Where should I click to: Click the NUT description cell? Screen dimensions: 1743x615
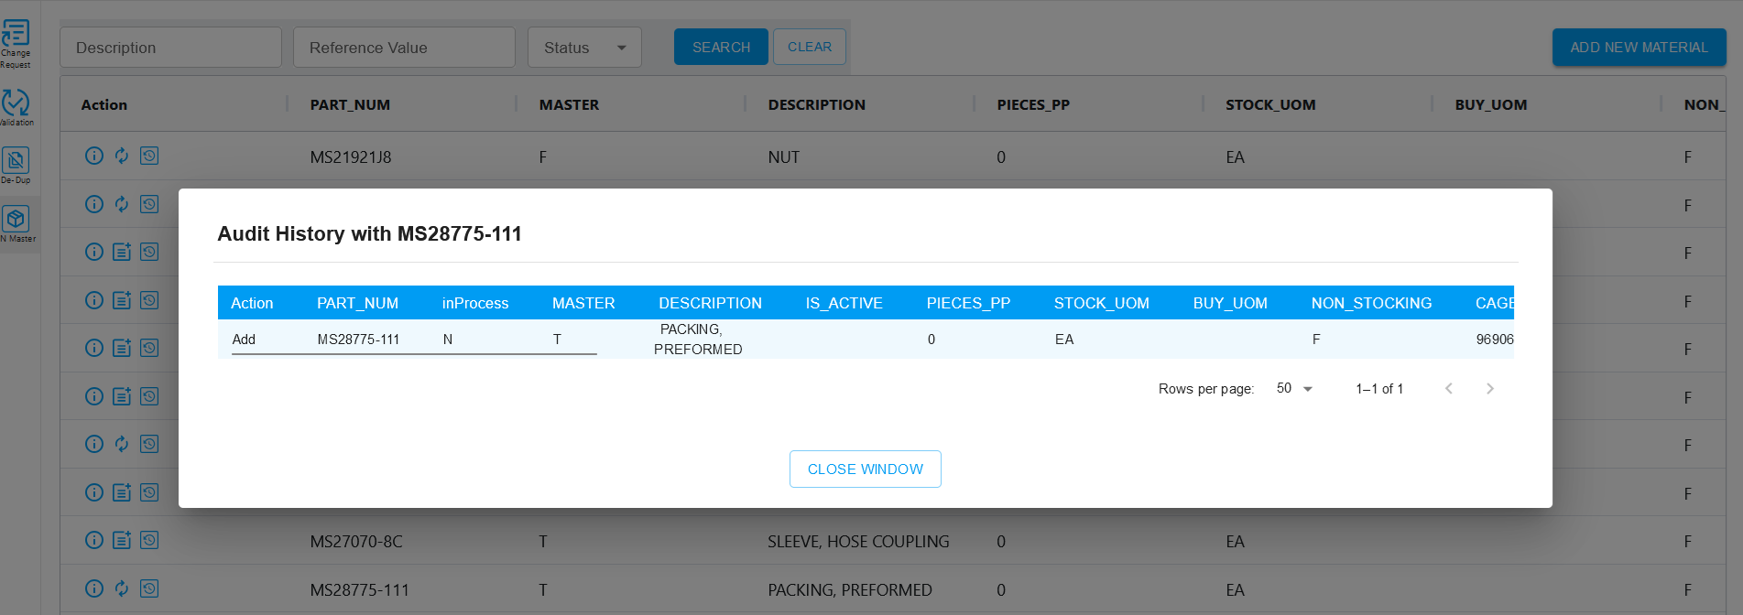[784, 157]
